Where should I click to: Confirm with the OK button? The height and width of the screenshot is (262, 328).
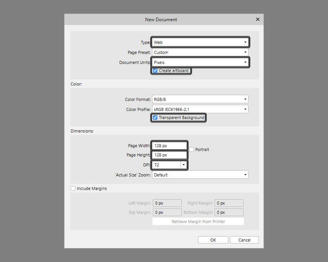pos(213,240)
